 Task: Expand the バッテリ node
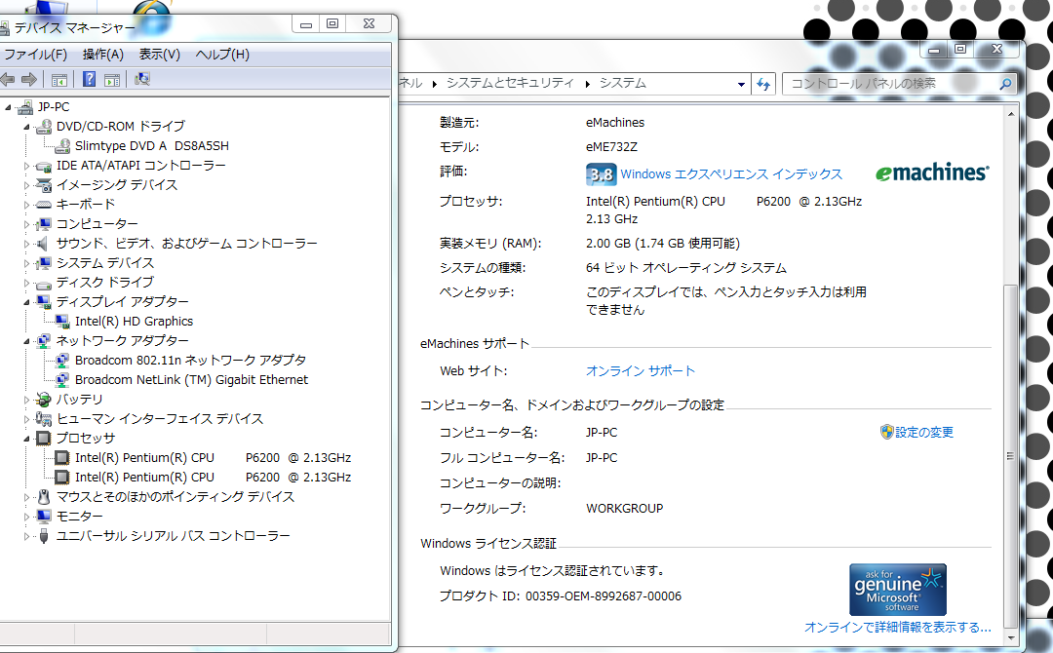pos(27,400)
